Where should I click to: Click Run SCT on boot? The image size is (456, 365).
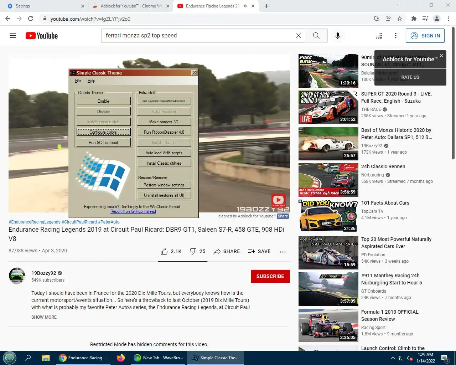click(x=103, y=143)
